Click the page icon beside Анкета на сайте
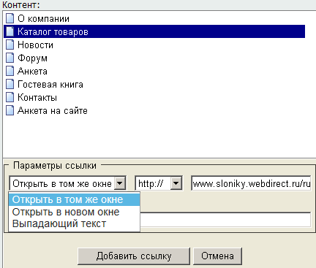Screen dimensions: 316x268 pos(10,110)
